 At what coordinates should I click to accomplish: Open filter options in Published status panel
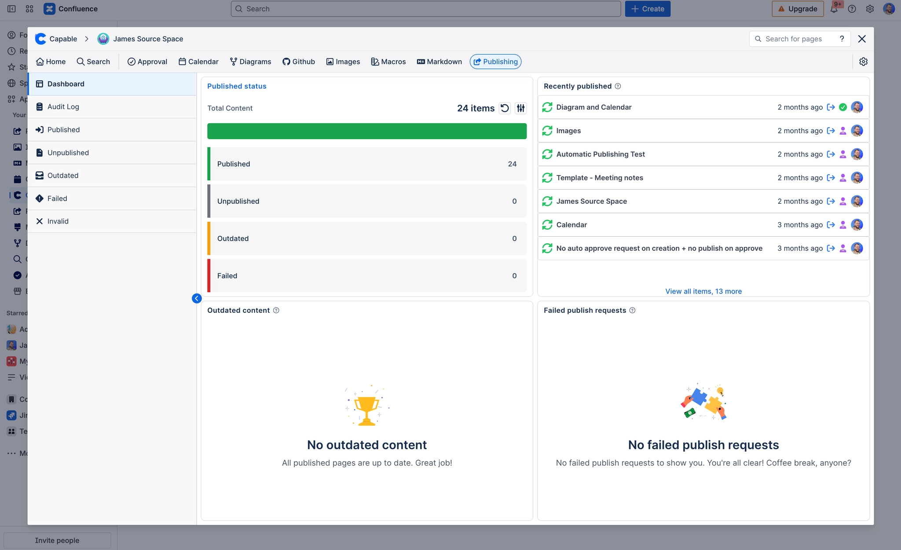point(520,108)
